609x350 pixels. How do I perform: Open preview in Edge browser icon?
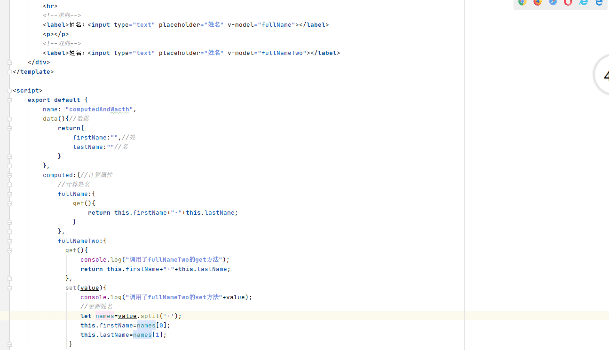[599, 2]
